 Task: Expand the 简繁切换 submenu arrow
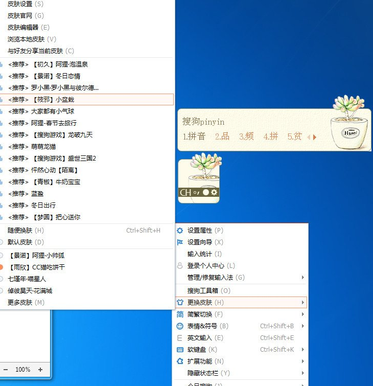pyautogui.click(x=303, y=314)
